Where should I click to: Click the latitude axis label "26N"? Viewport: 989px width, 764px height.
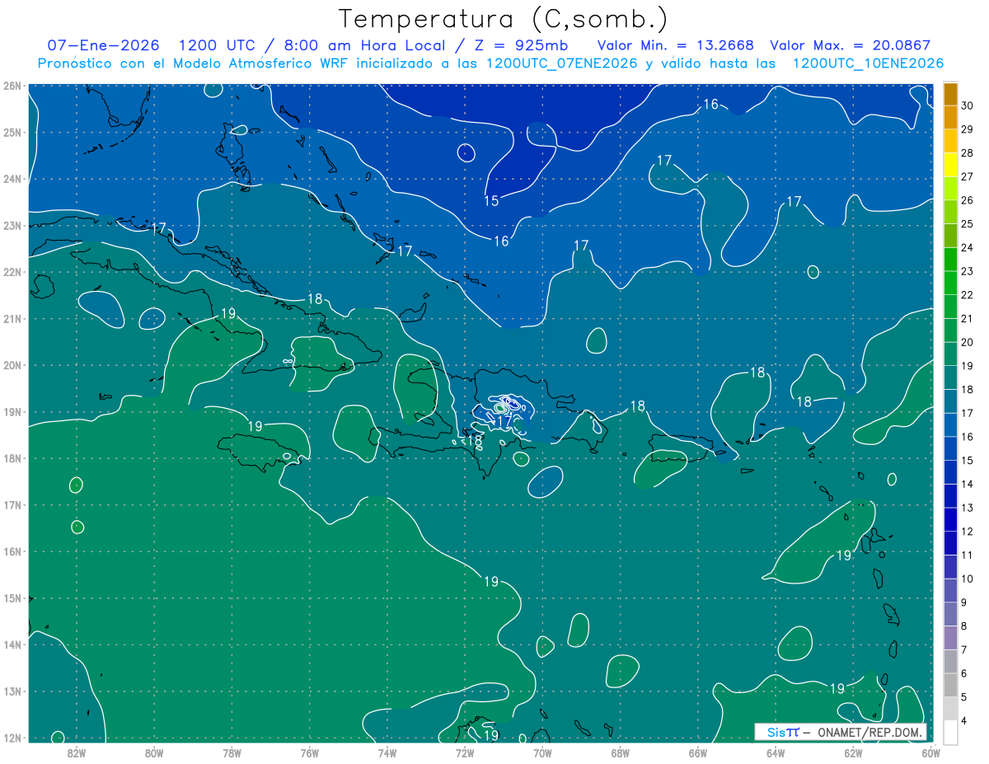[x=12, y=85]
